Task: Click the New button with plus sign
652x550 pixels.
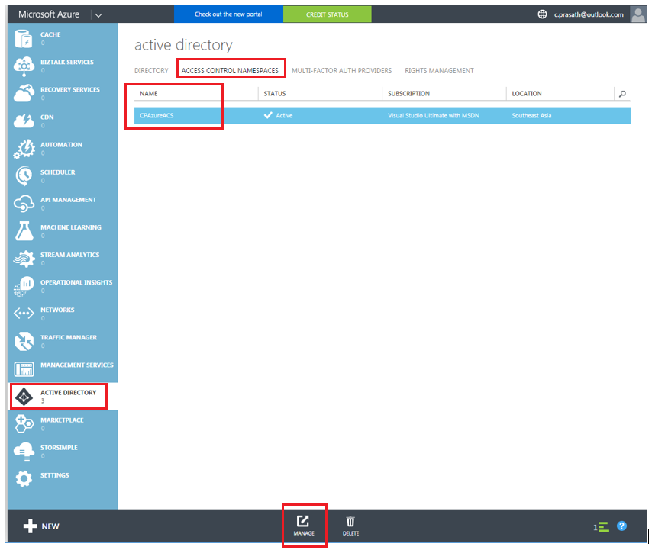Action: (41, 526)
